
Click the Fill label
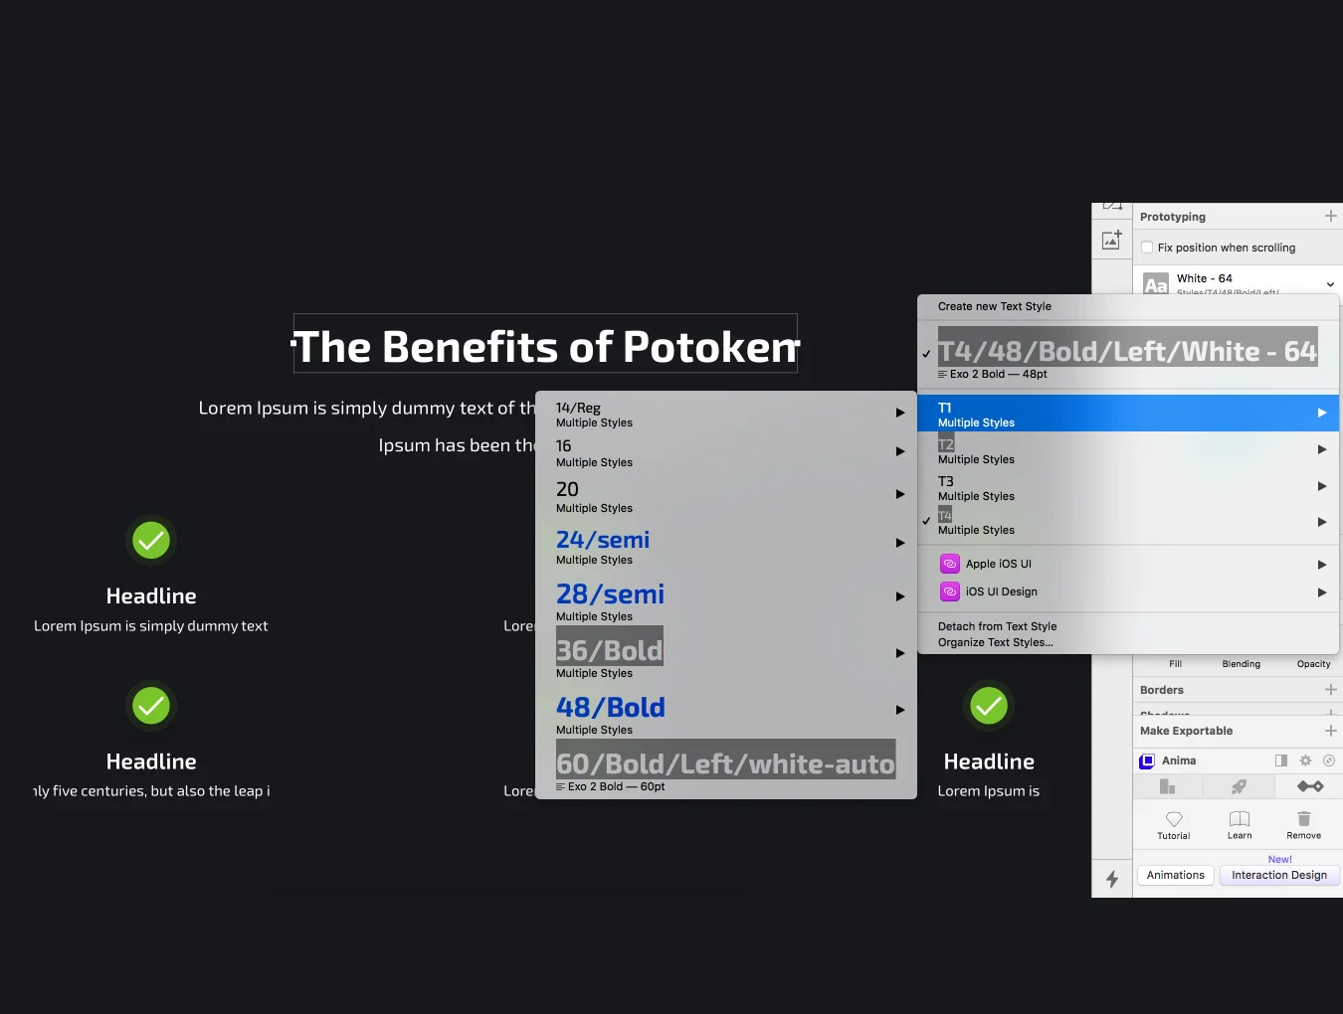coord(1175,664)
